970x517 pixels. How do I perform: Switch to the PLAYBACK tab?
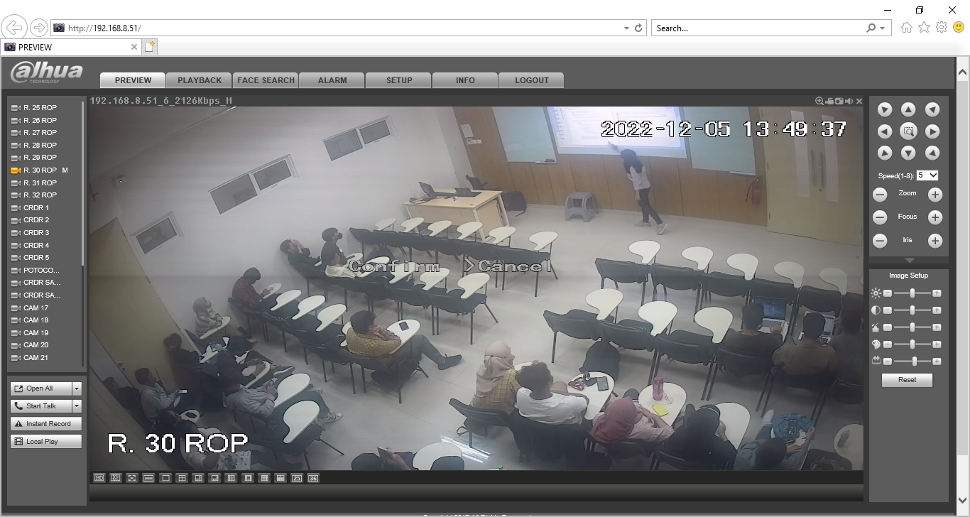click(200, 80)
